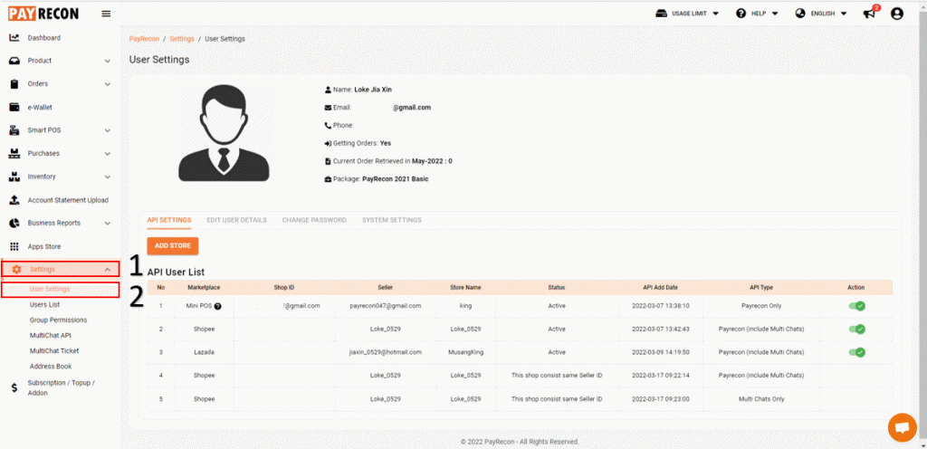Open MultiChat Ticket in sidebar

tap(54, 351)
